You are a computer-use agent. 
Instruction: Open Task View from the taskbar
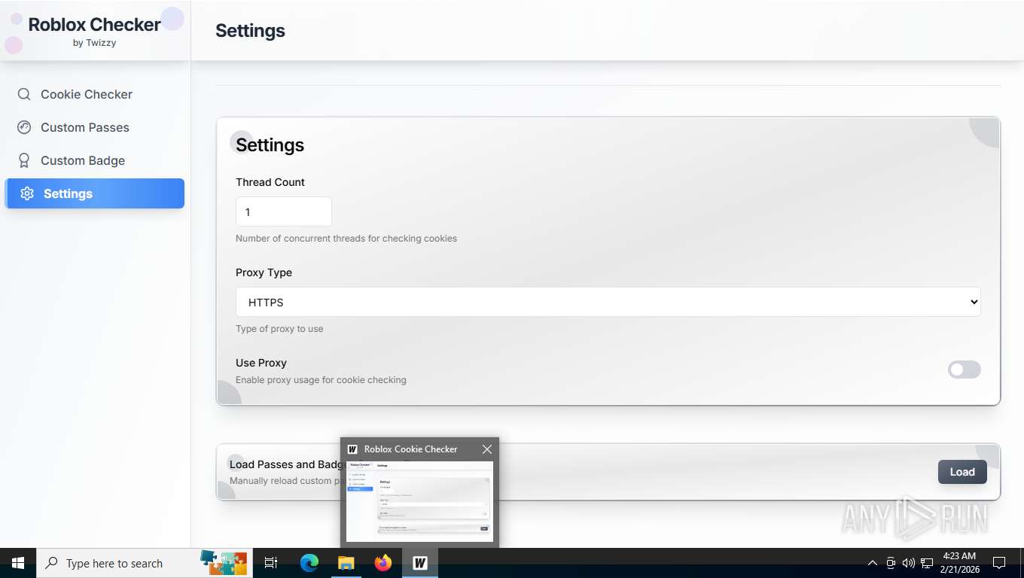click(x=271, y=563)
